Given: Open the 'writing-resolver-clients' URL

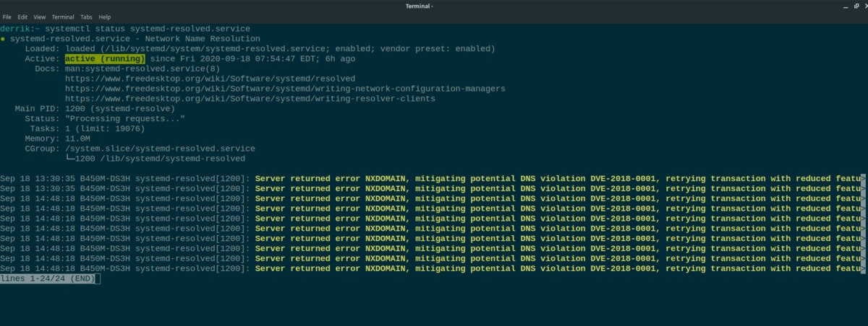Looking at the screenshot, I should point(250,99).
